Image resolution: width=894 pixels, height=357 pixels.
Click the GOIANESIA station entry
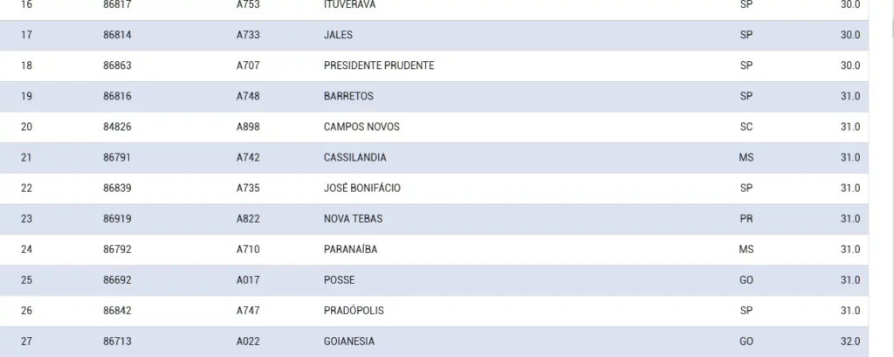click(x=349, y=341)
